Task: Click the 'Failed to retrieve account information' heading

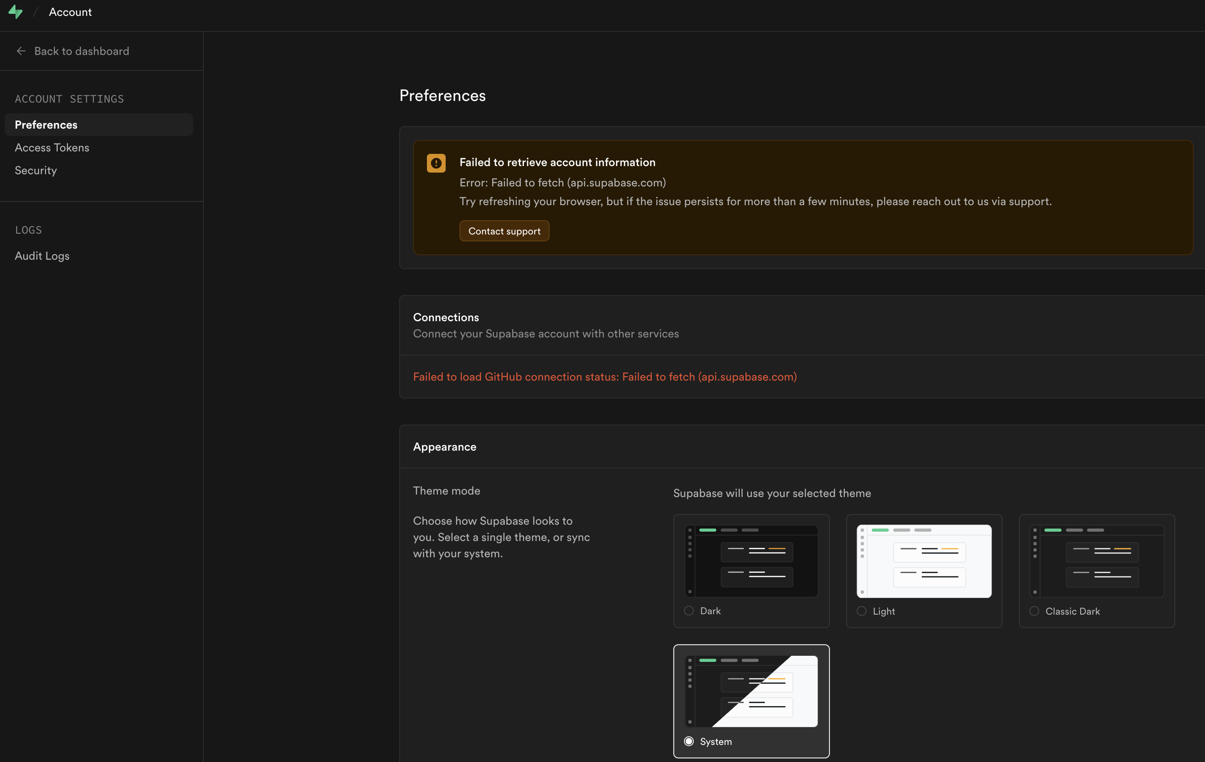Action: point(557,162)
